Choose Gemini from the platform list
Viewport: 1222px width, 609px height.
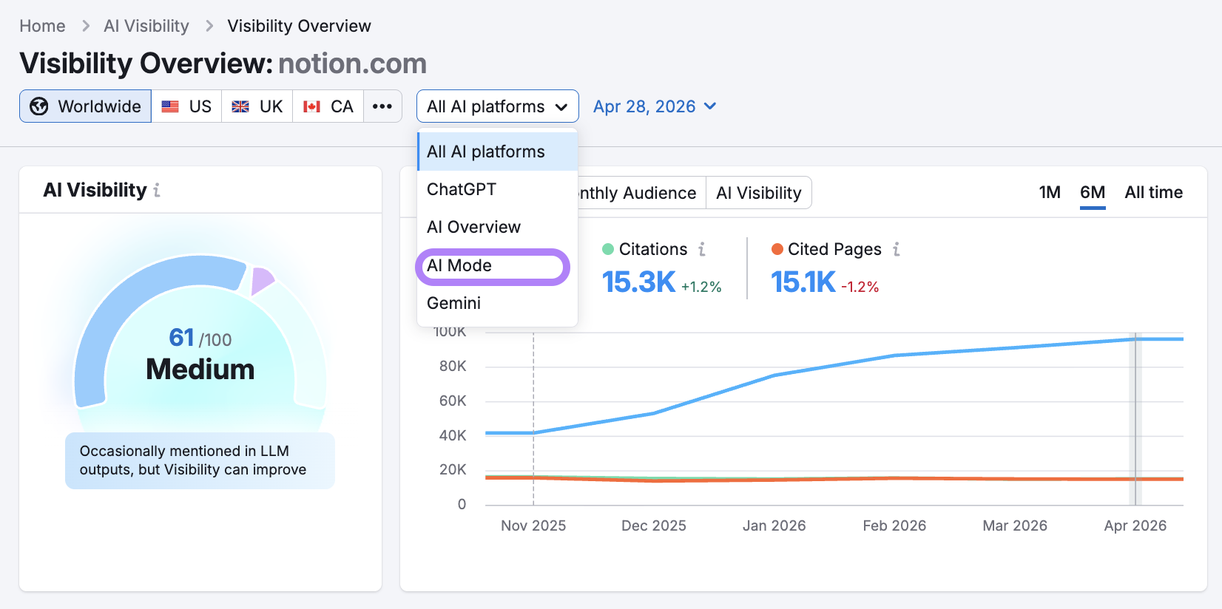pos(497,303)
